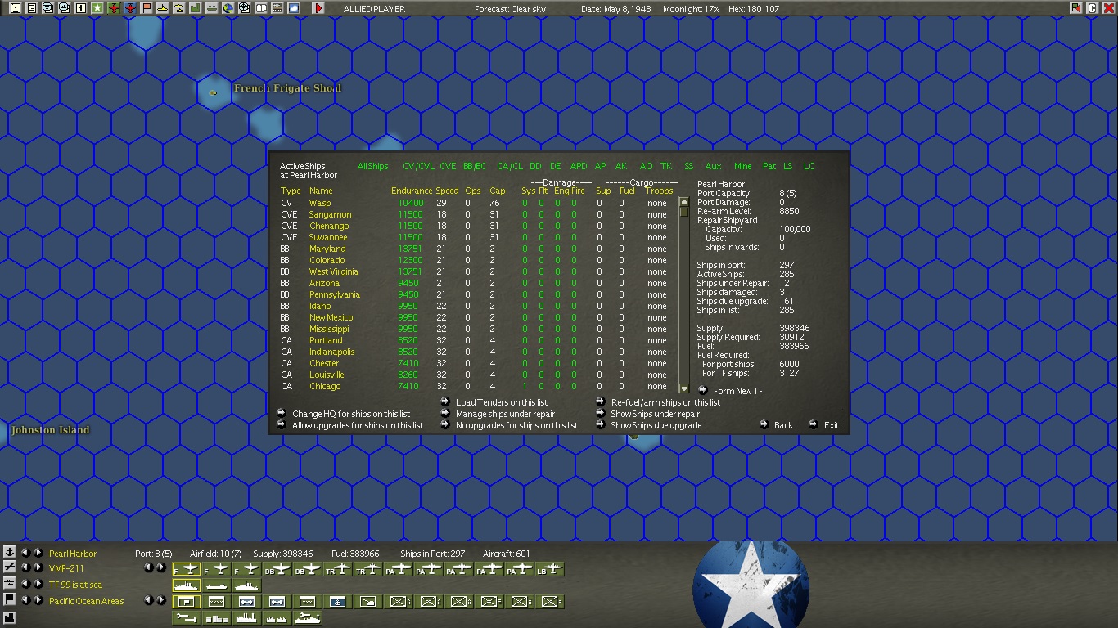Filter ship list by APD
The height and width of the screenshot is (628, 1118).
point(579,167)
